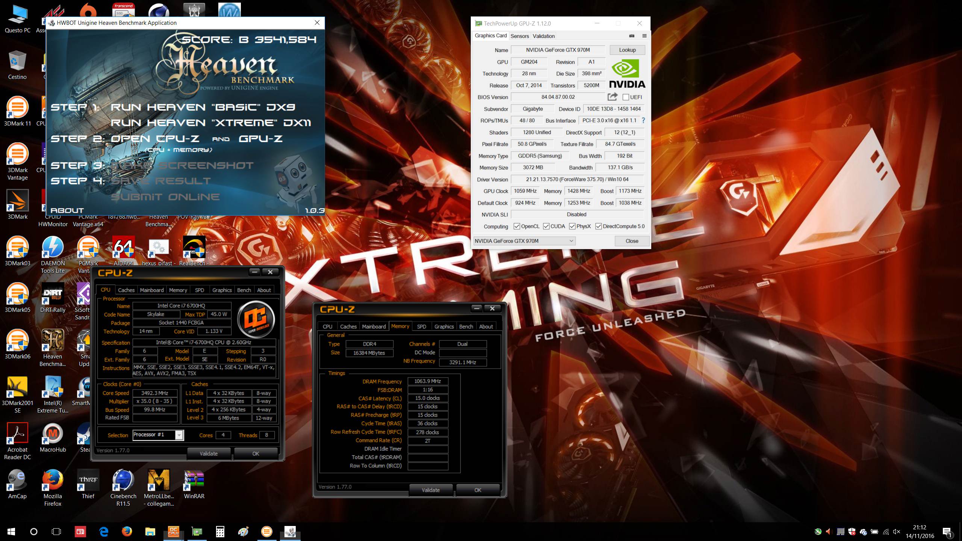Click the Lookup button in GPU-Z

[x=627, y=50]
